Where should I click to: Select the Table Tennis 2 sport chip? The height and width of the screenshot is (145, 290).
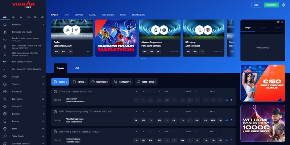(x=146, y=82)
